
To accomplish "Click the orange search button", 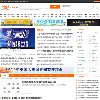I will pos(55,7).
